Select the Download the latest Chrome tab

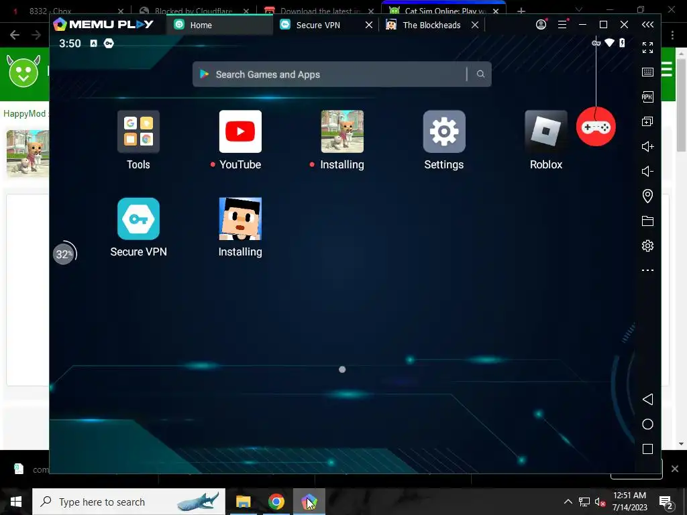319,11
